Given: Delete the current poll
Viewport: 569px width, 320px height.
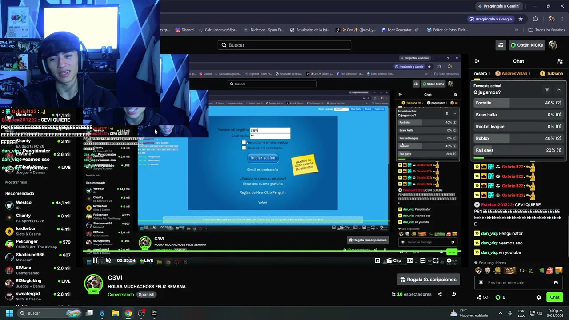Looking at the screenshot, I should tap(547, 89).
